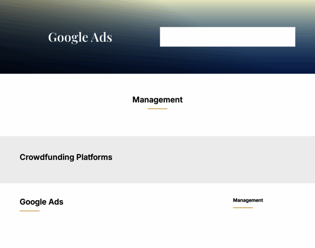Click the white search box in banner

(x=228, y=37)
